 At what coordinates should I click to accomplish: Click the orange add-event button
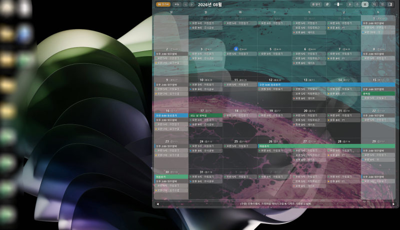click(163, 5)
